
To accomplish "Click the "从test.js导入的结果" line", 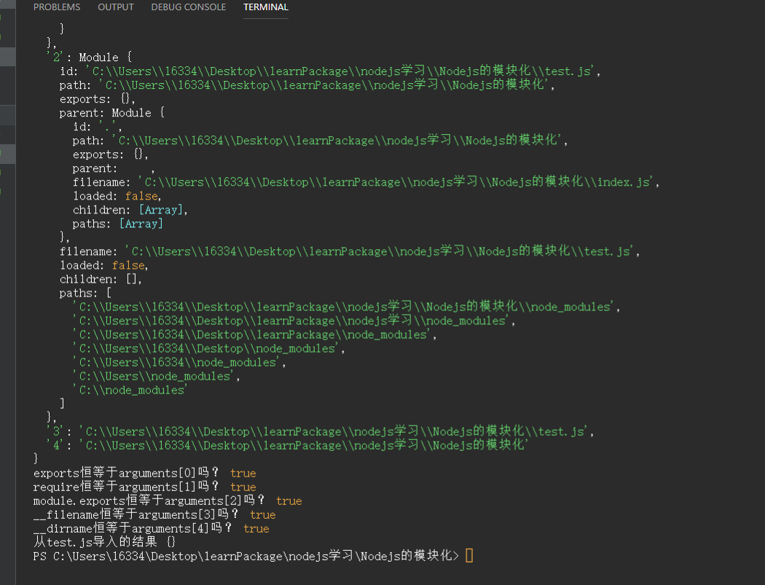I will (104, 542).
